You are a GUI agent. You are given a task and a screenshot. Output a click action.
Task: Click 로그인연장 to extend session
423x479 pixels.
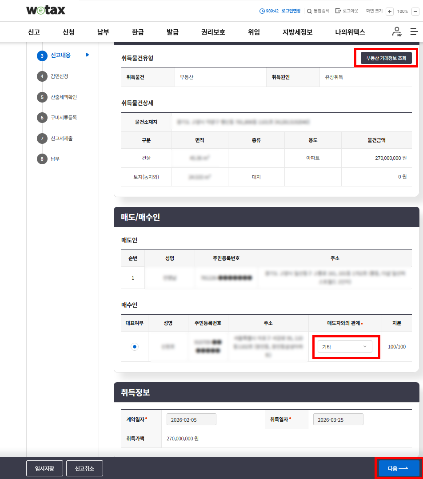coord(291,11)
